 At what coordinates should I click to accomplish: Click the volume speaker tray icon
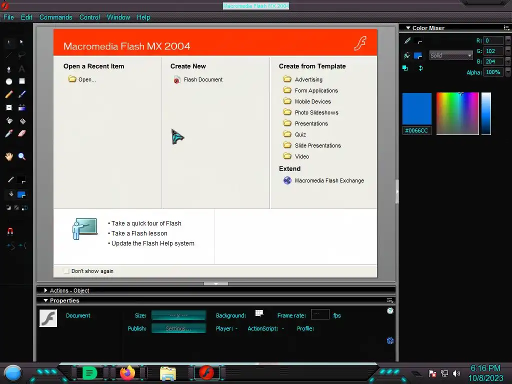tap(456, 373)
